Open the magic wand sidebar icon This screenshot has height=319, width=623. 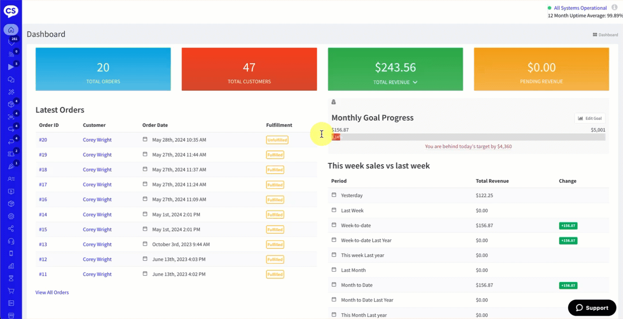coord(11,92)
